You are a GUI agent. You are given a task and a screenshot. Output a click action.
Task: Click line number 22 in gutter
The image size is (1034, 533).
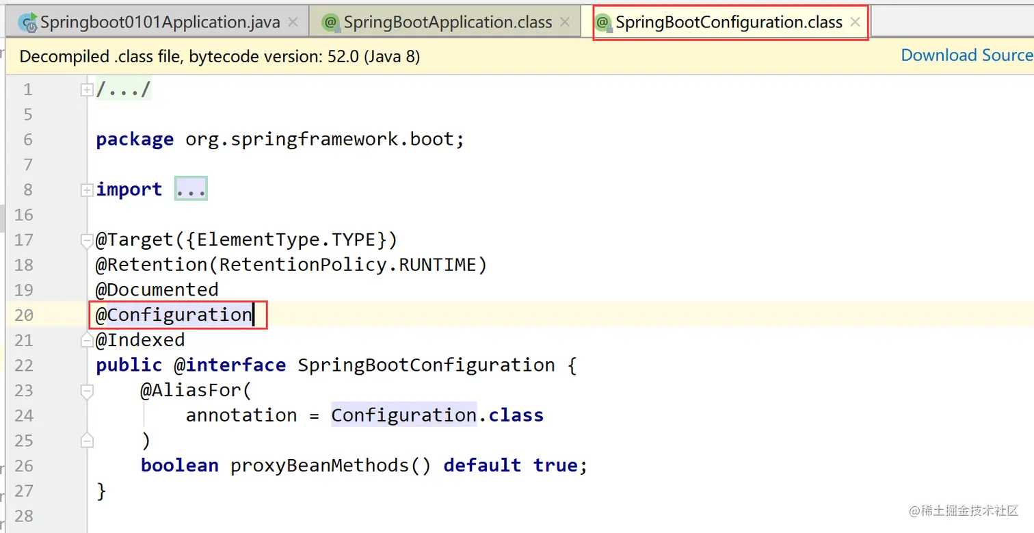(x=23, y=365)
